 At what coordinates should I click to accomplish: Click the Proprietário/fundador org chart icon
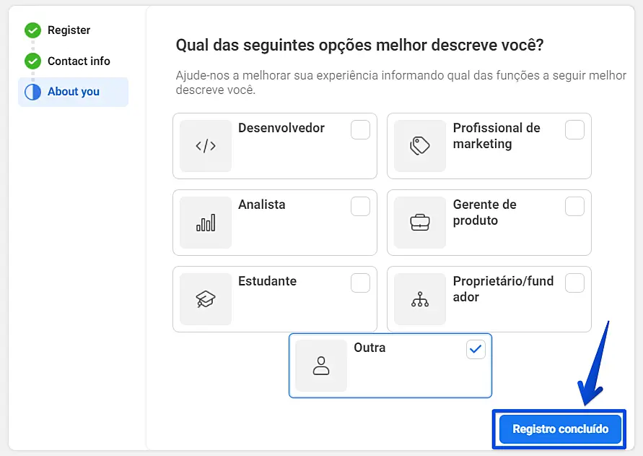420,299
